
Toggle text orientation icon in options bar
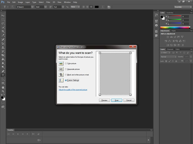12,7
